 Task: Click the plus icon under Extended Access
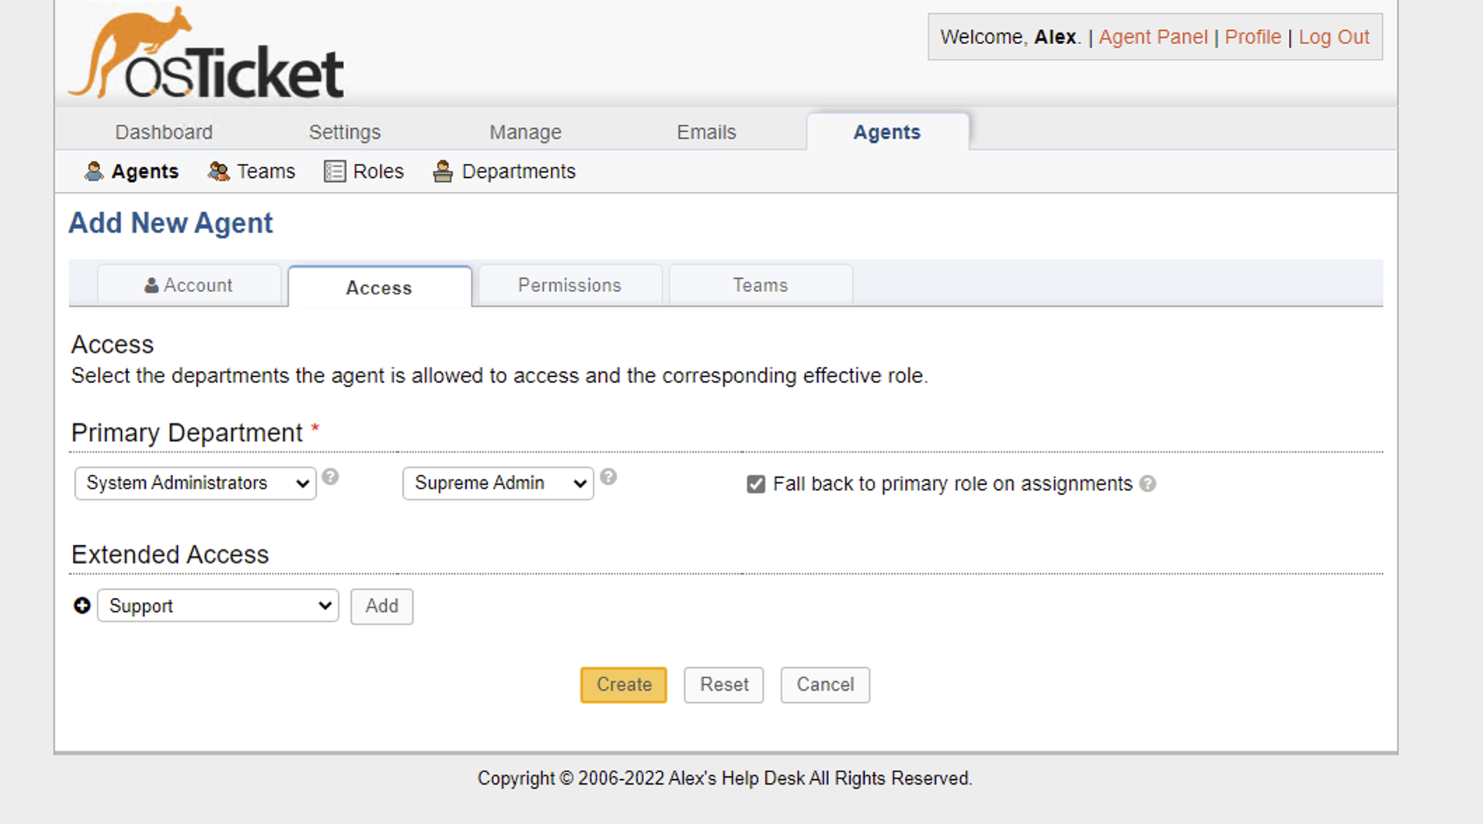[82, 605]
